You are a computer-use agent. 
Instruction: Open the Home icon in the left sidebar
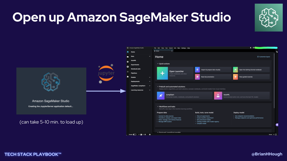pos(128,52)
